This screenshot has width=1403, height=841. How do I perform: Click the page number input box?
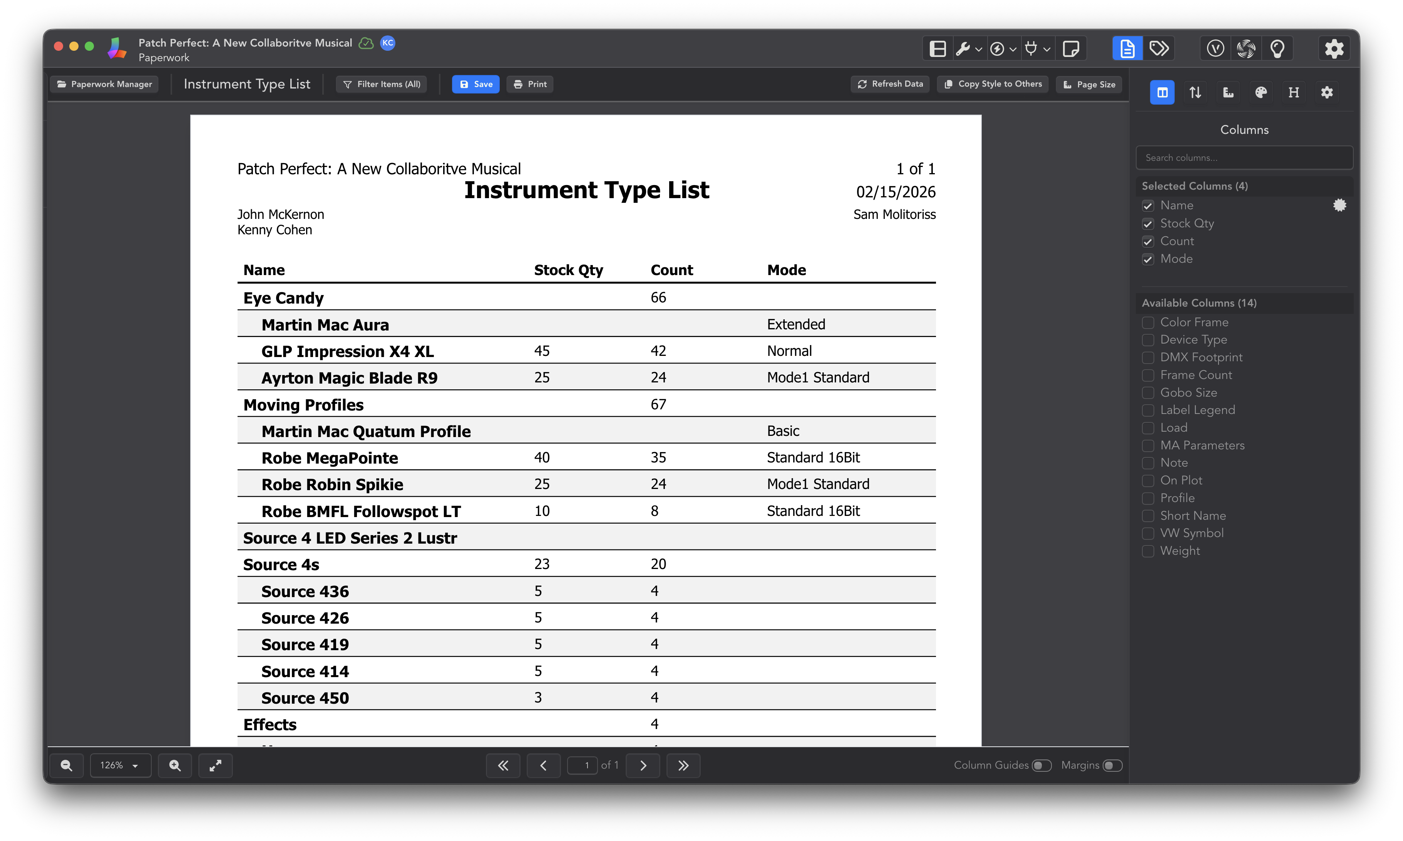pyautogui.click(x=583, y=766)
